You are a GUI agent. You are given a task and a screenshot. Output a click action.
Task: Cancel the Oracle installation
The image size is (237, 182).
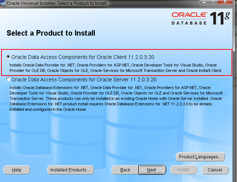(x=215, y=170)
